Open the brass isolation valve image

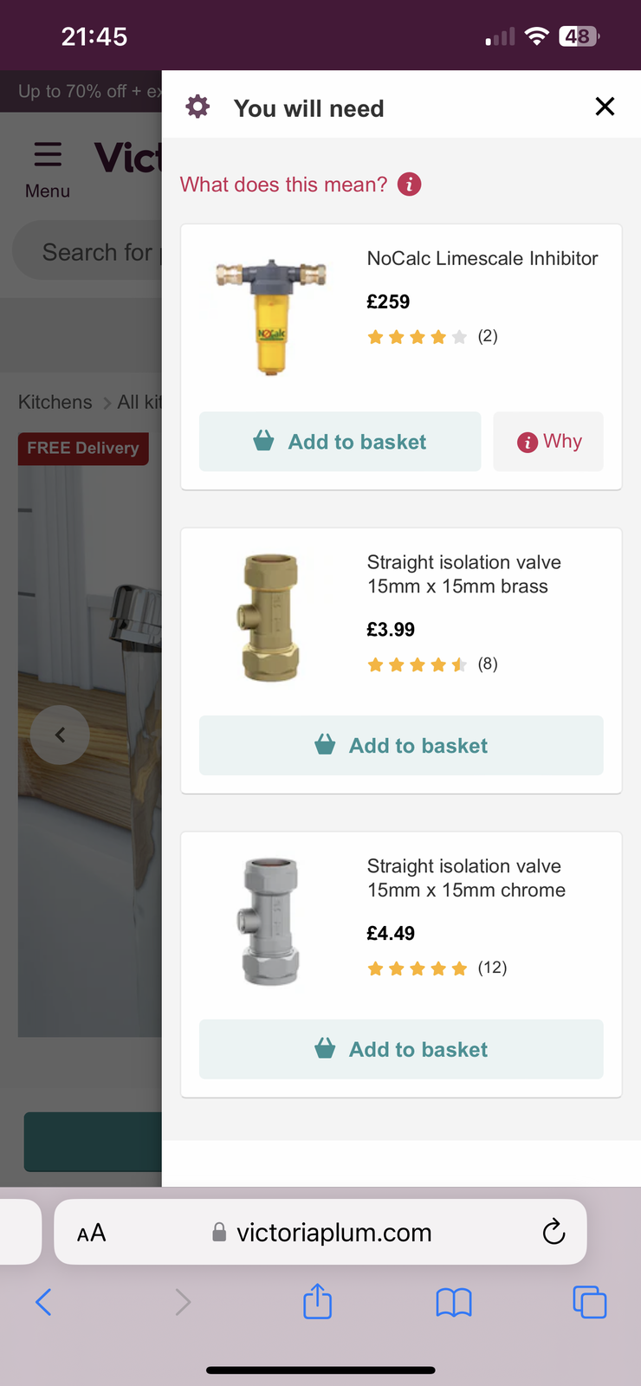tap(271, 618)
